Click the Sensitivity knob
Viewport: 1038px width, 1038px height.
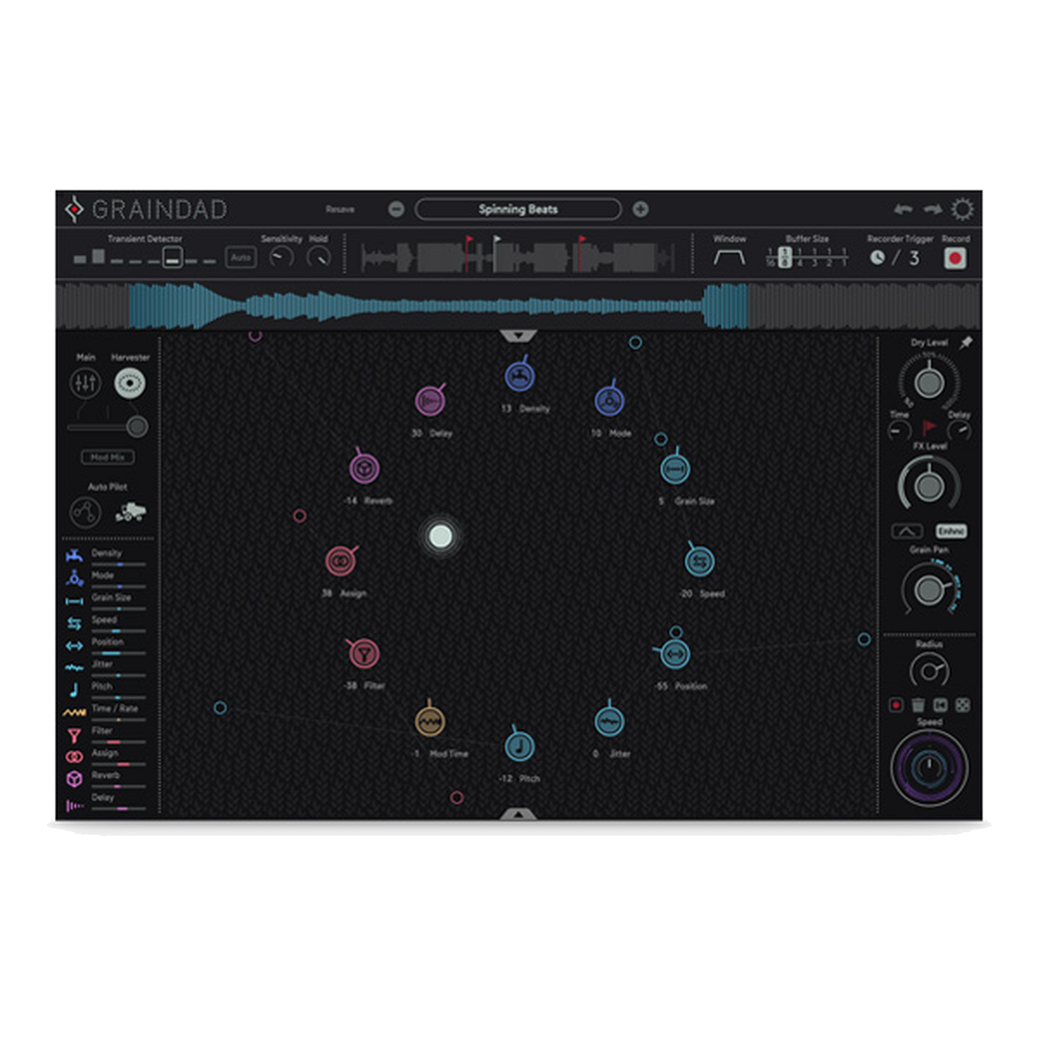pyautogui.click(x=281, y=257)
